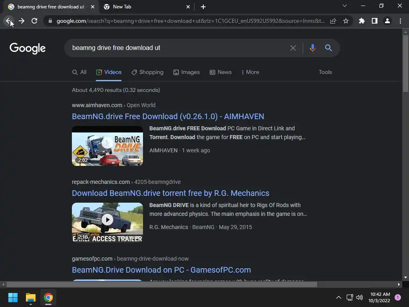Open Chrome's three-dot customize menu
409x307 pixels.
click(400, 21)
